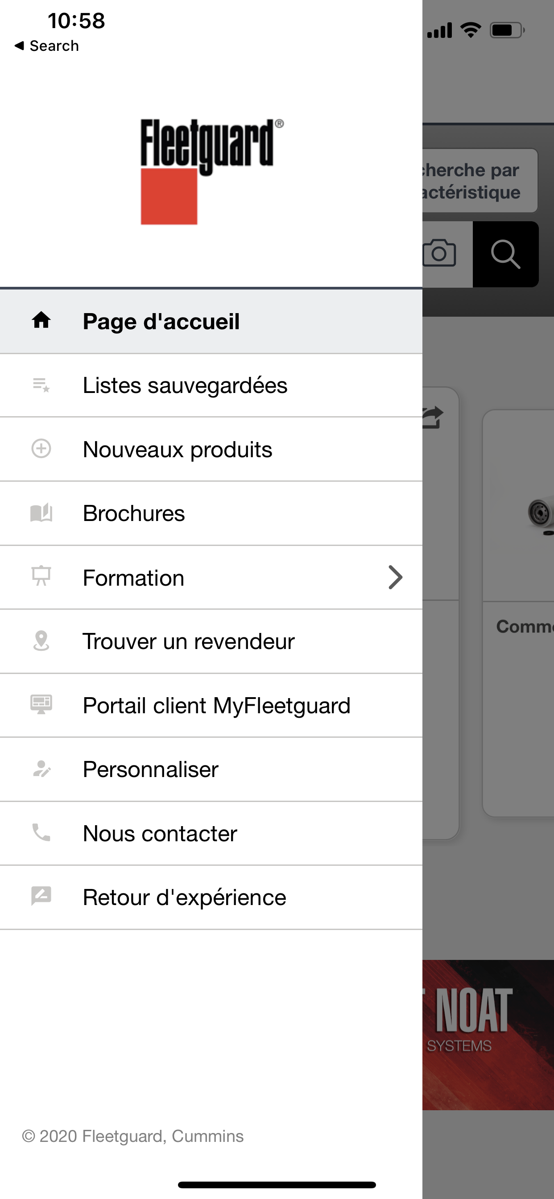The width and height of the screenshot is (554, 1199).
Task: Tap the map pin icon for Trouver un revendeur
Action: click(41, 641)
